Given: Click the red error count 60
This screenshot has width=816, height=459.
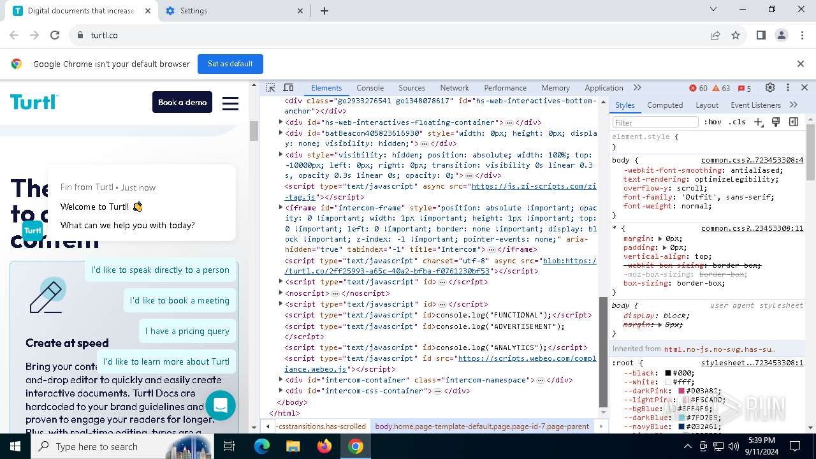Looking at the screenshot, I should point(698,88).
